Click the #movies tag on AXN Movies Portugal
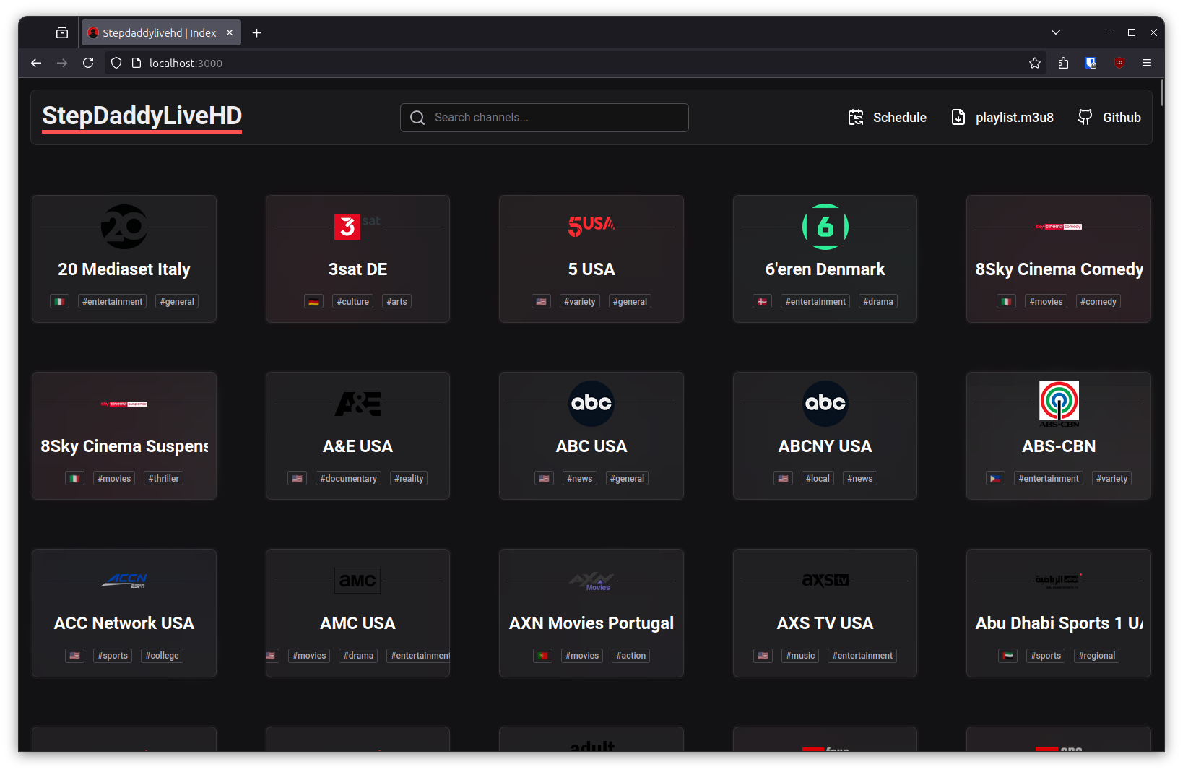Viewport: 1183px width, 772px height. pos(581,655)
